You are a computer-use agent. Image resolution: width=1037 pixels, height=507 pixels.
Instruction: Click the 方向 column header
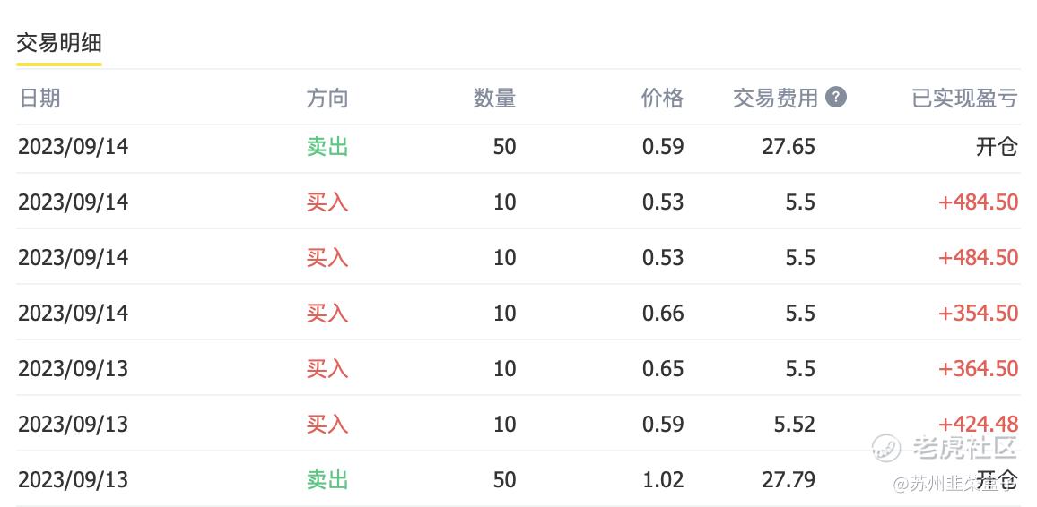(327, 99)
